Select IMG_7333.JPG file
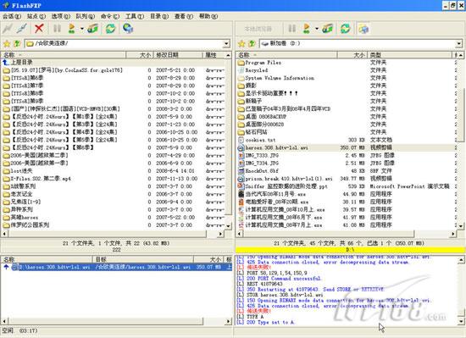466x338 pixels. (x=258, y=155)
